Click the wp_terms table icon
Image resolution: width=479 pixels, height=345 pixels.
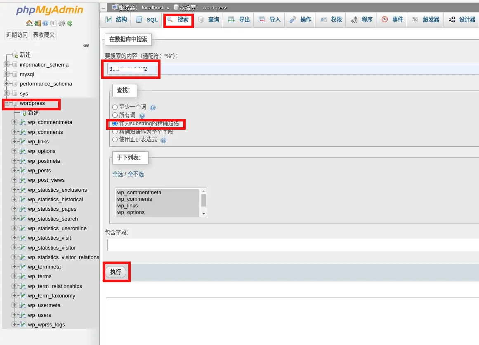click(x=23, y=276)
